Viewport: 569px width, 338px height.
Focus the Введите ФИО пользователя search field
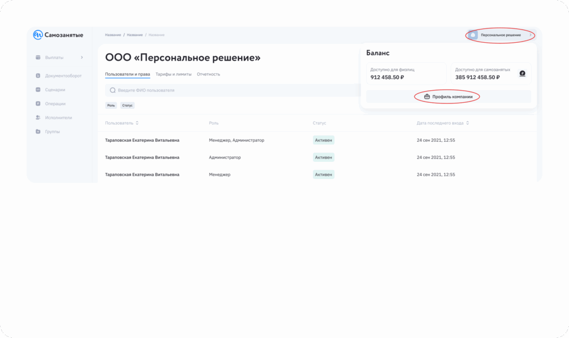(222, 90)
